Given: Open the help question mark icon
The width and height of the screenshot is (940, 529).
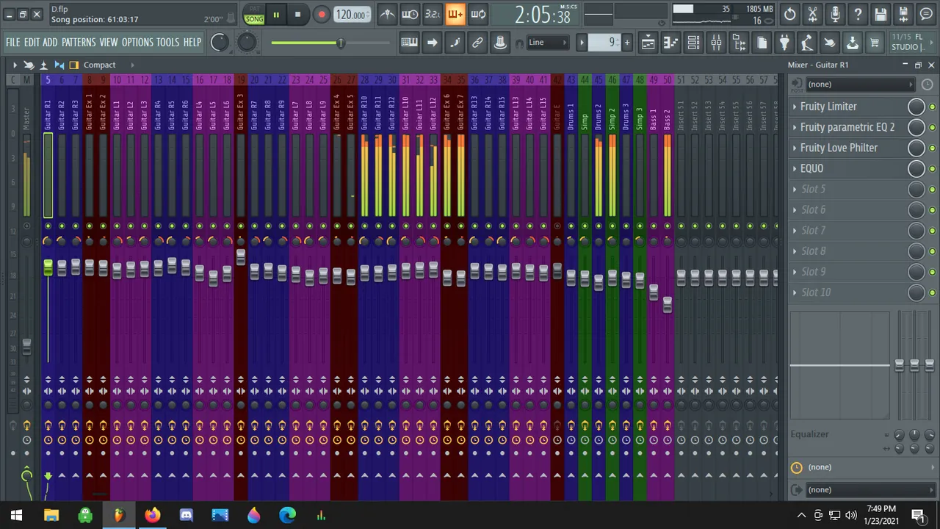Looking at the screenshot, I should click(858, 14).
